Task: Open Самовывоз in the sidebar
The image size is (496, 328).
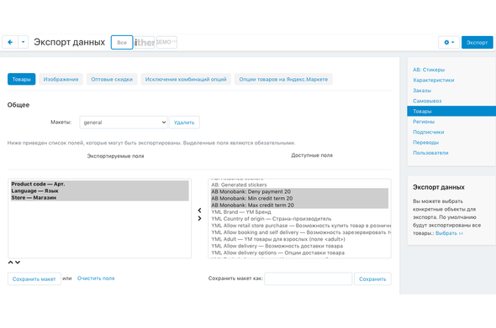Action: tap(427, 101)
